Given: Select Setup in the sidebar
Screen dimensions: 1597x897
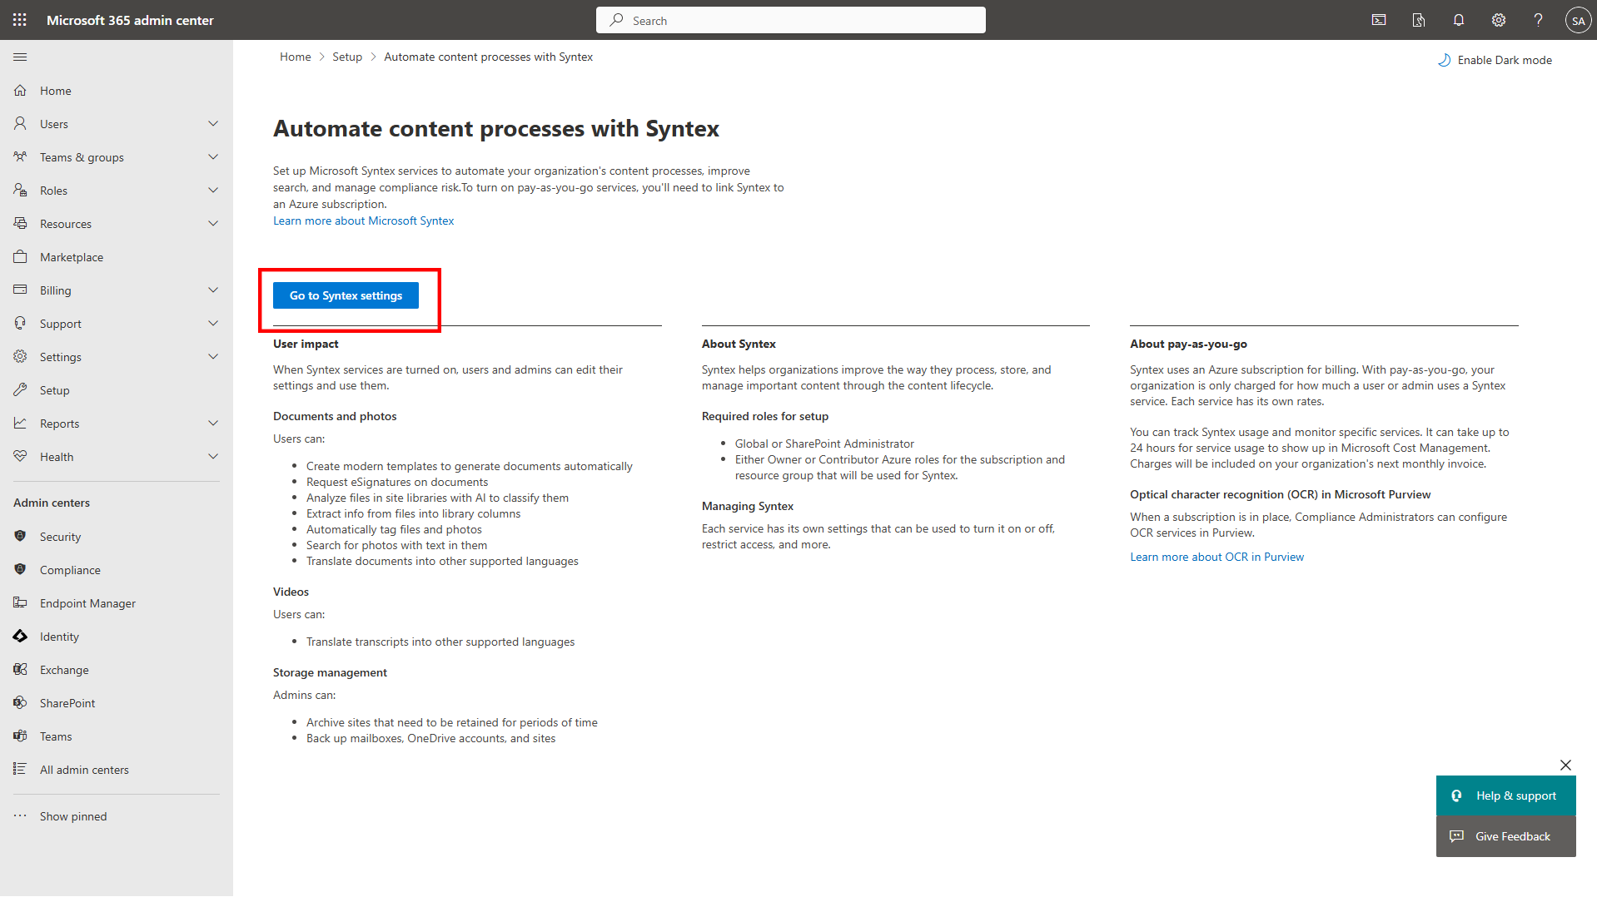Looking at the screenshot, I should pos(117,390).
